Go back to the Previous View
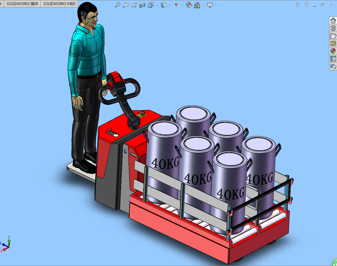Image resolution: width=337 pixels, height=266 pixels. 134,5
